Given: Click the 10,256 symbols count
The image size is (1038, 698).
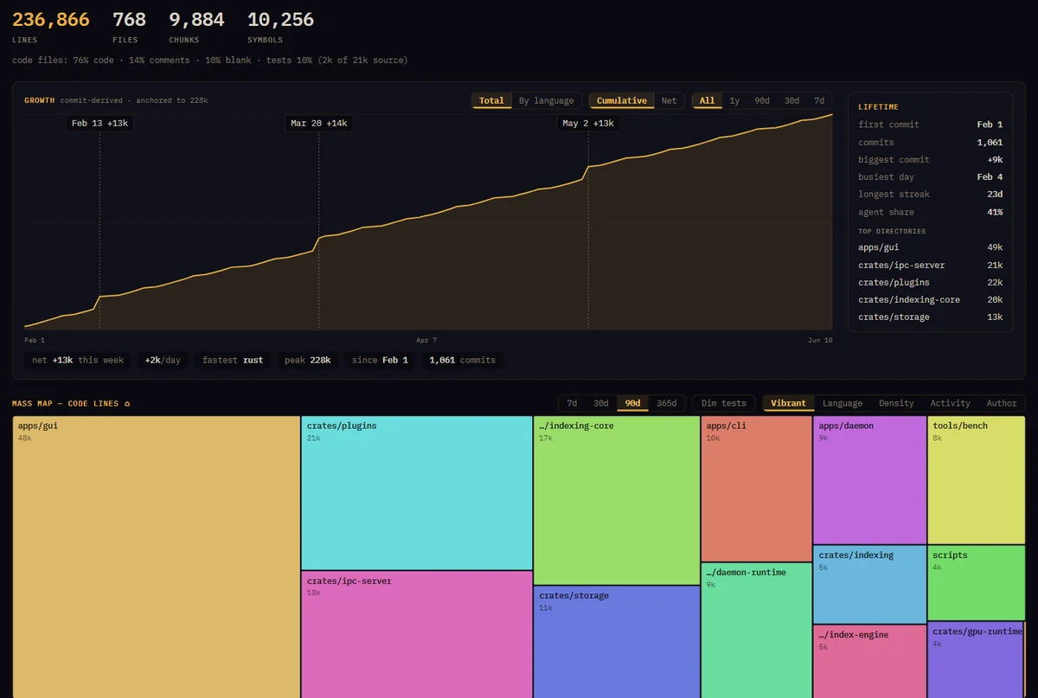Looking at the screenshot, I should tap(280, 19).
